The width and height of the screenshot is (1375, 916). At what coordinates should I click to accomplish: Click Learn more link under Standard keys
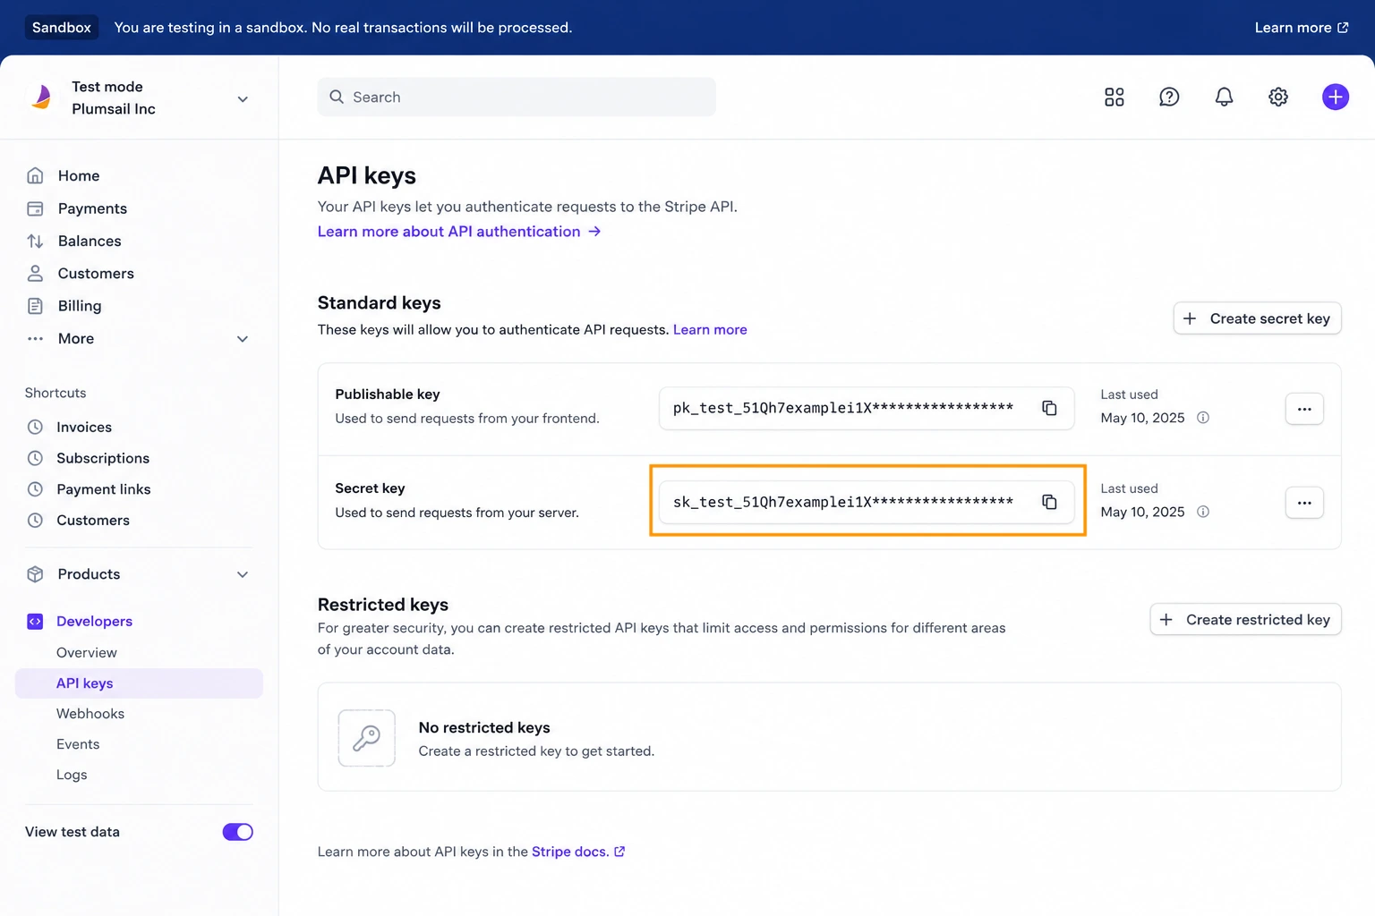click(x=710, y=329)
